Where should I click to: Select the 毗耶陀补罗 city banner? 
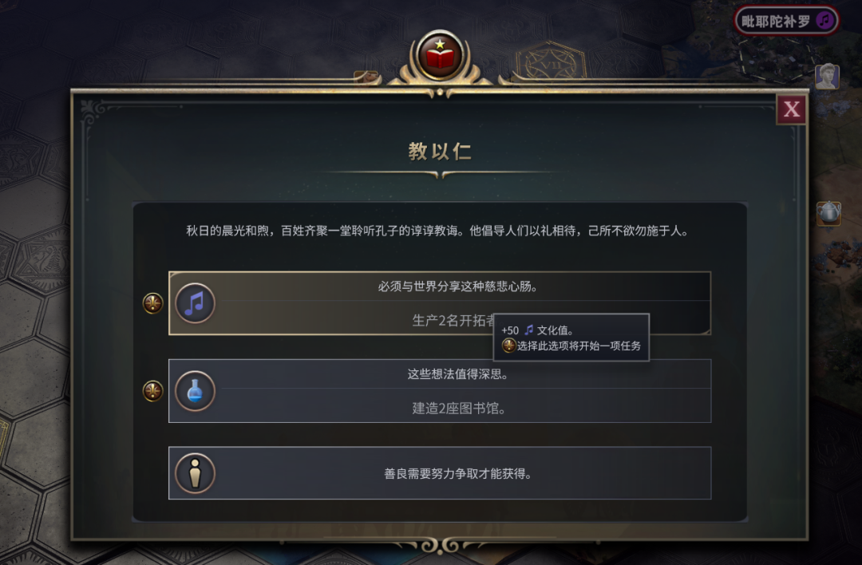787,21
